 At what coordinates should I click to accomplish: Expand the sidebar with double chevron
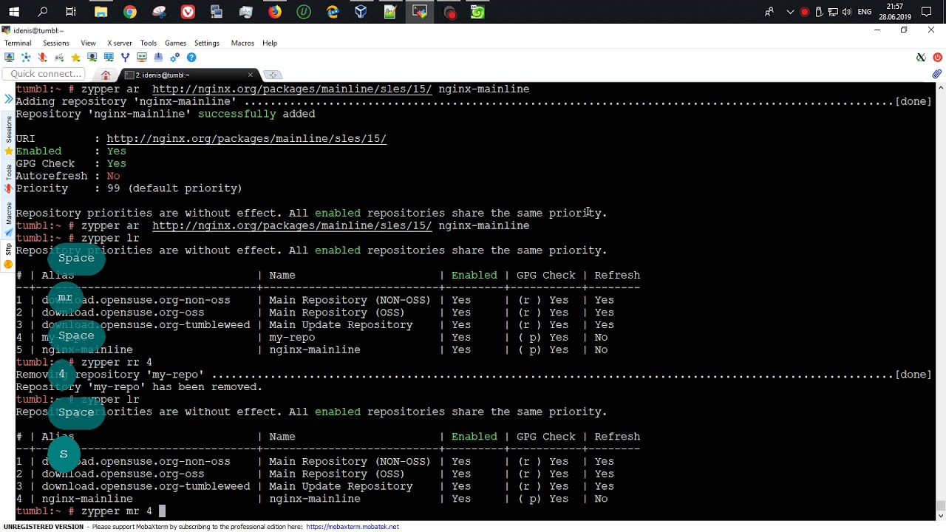(8, 98)
